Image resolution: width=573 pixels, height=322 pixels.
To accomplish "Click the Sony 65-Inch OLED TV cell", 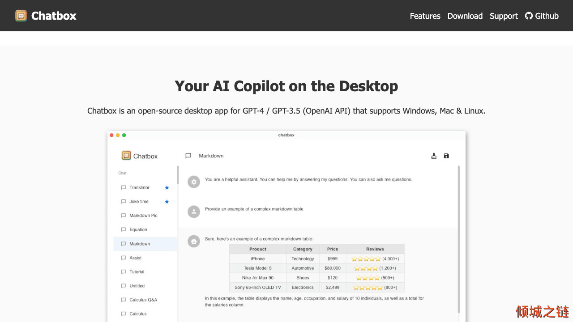I will tap(258, 288).
